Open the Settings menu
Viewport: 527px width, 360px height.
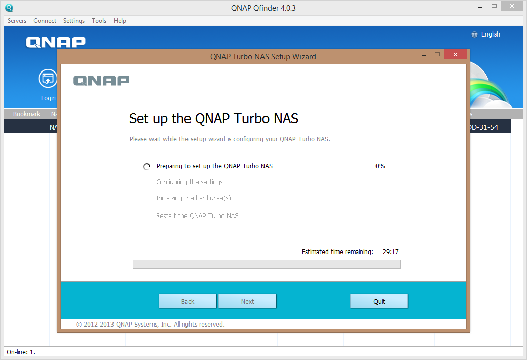click(74, 20)
